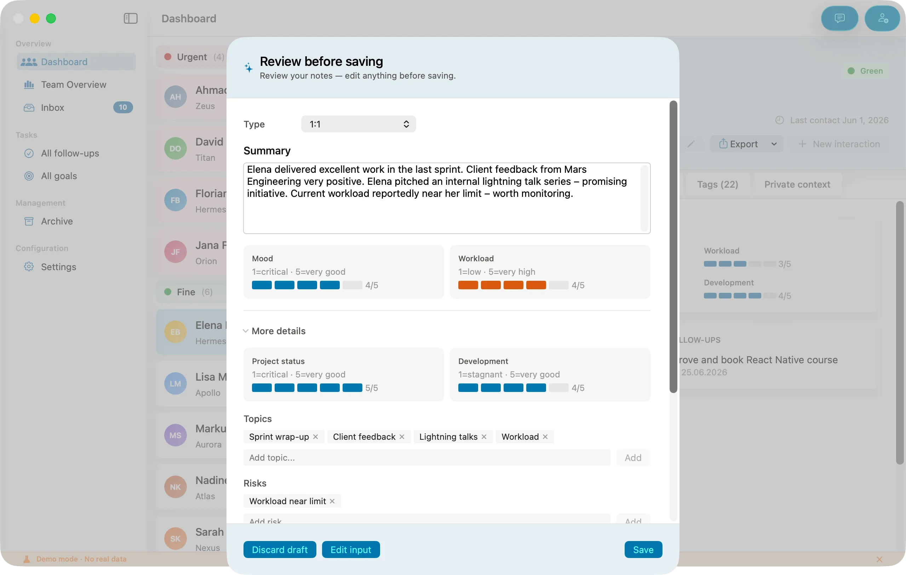The image size is (906, 575).
Task: Dismiss the Demo mode banner
Action: (x=879, y=559)
